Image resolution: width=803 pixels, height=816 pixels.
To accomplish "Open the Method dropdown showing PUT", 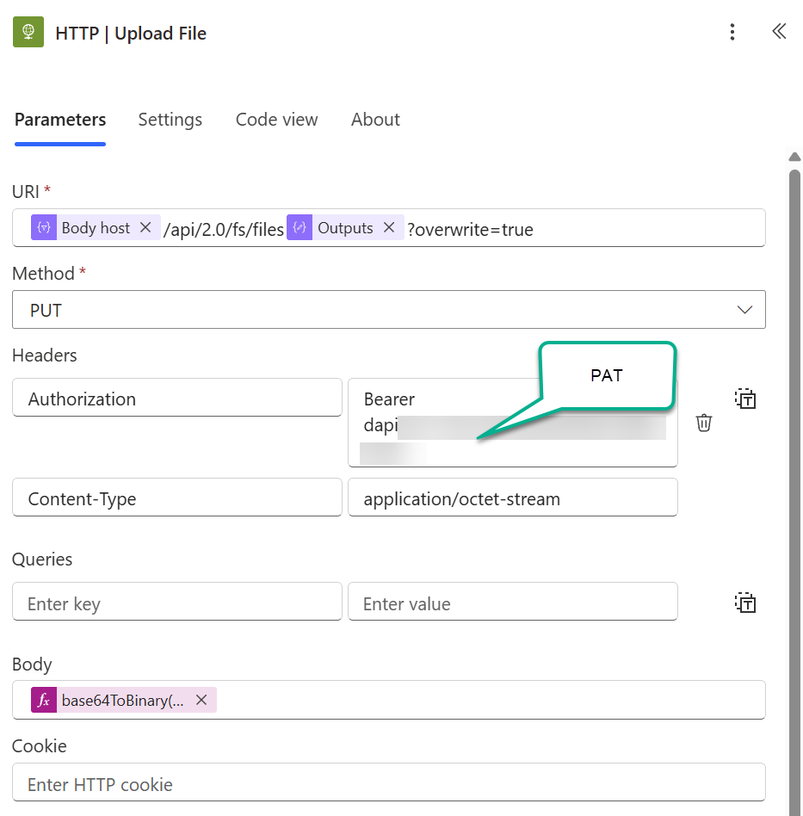I will [x=389, y=310].
